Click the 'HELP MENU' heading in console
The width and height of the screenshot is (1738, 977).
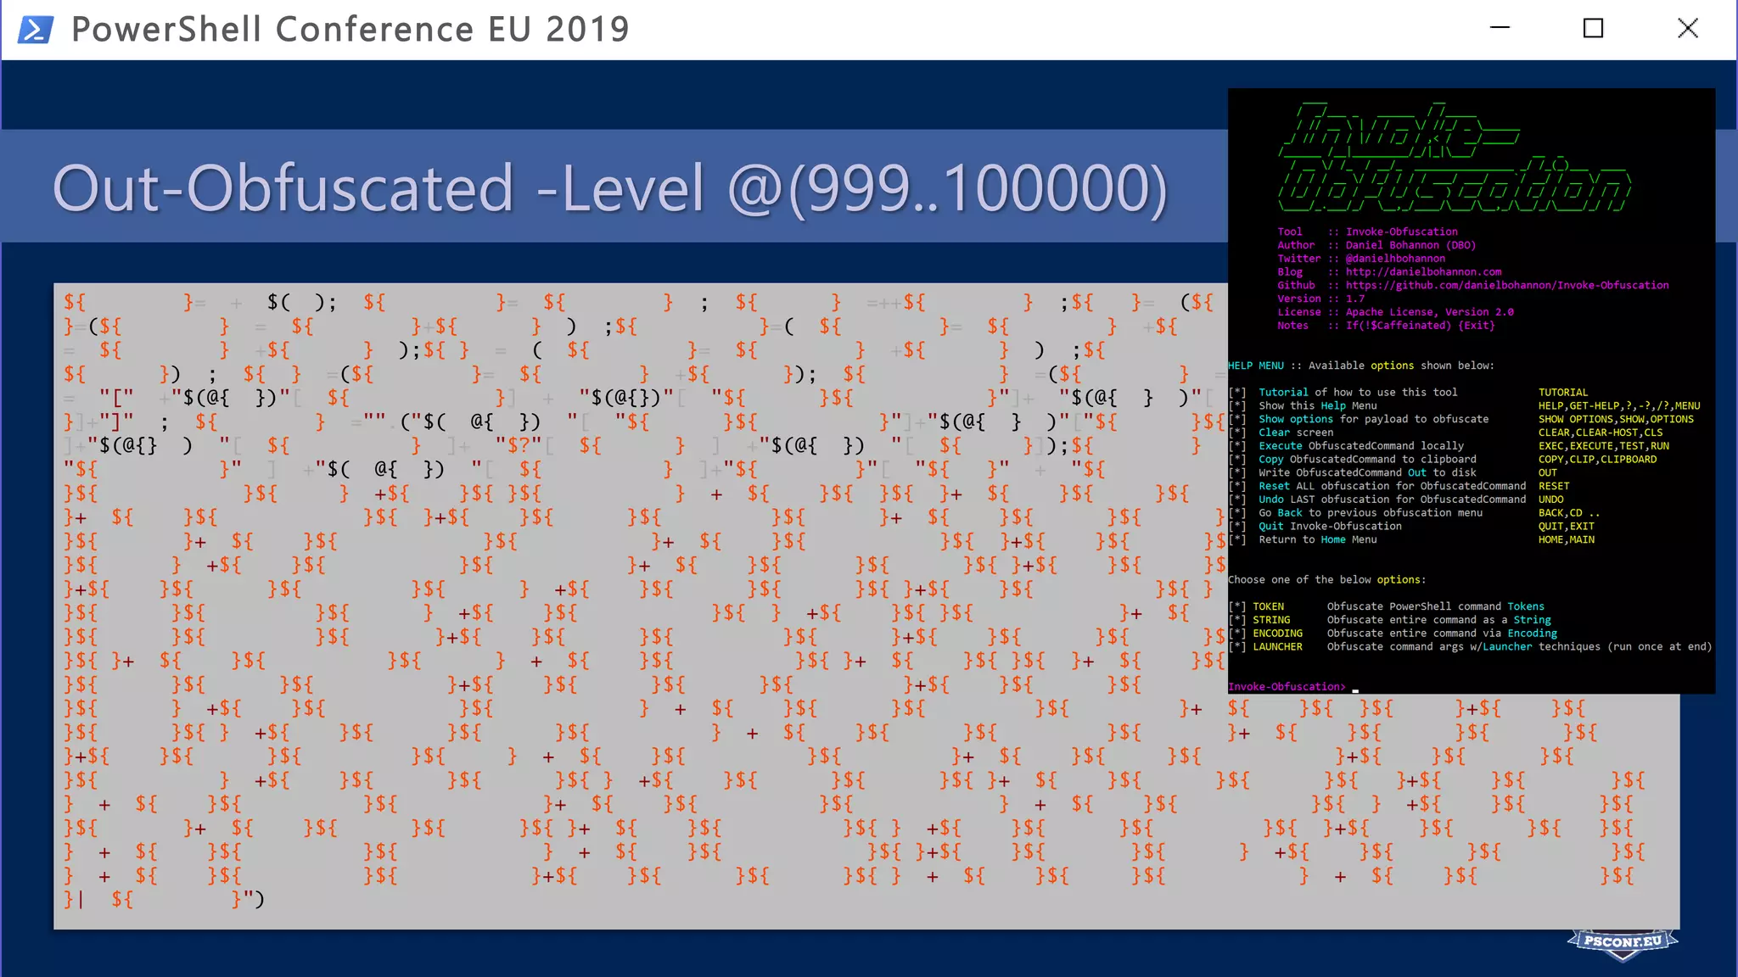pos(1256,366)
